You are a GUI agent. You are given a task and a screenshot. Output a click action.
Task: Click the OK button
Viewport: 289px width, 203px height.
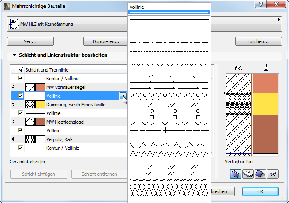[260, 191]
